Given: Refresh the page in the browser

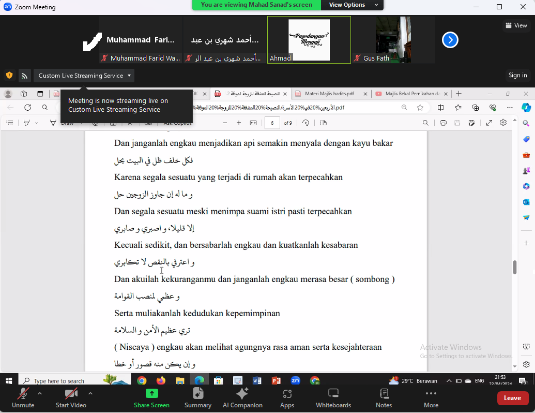Looking at the screenshot, I should tap(27, 108).
